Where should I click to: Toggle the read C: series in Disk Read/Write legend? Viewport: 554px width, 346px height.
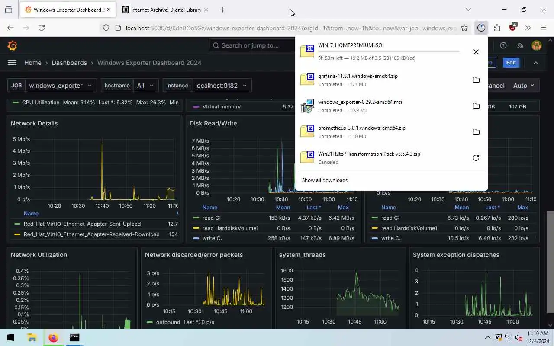(x=212, y=218)
